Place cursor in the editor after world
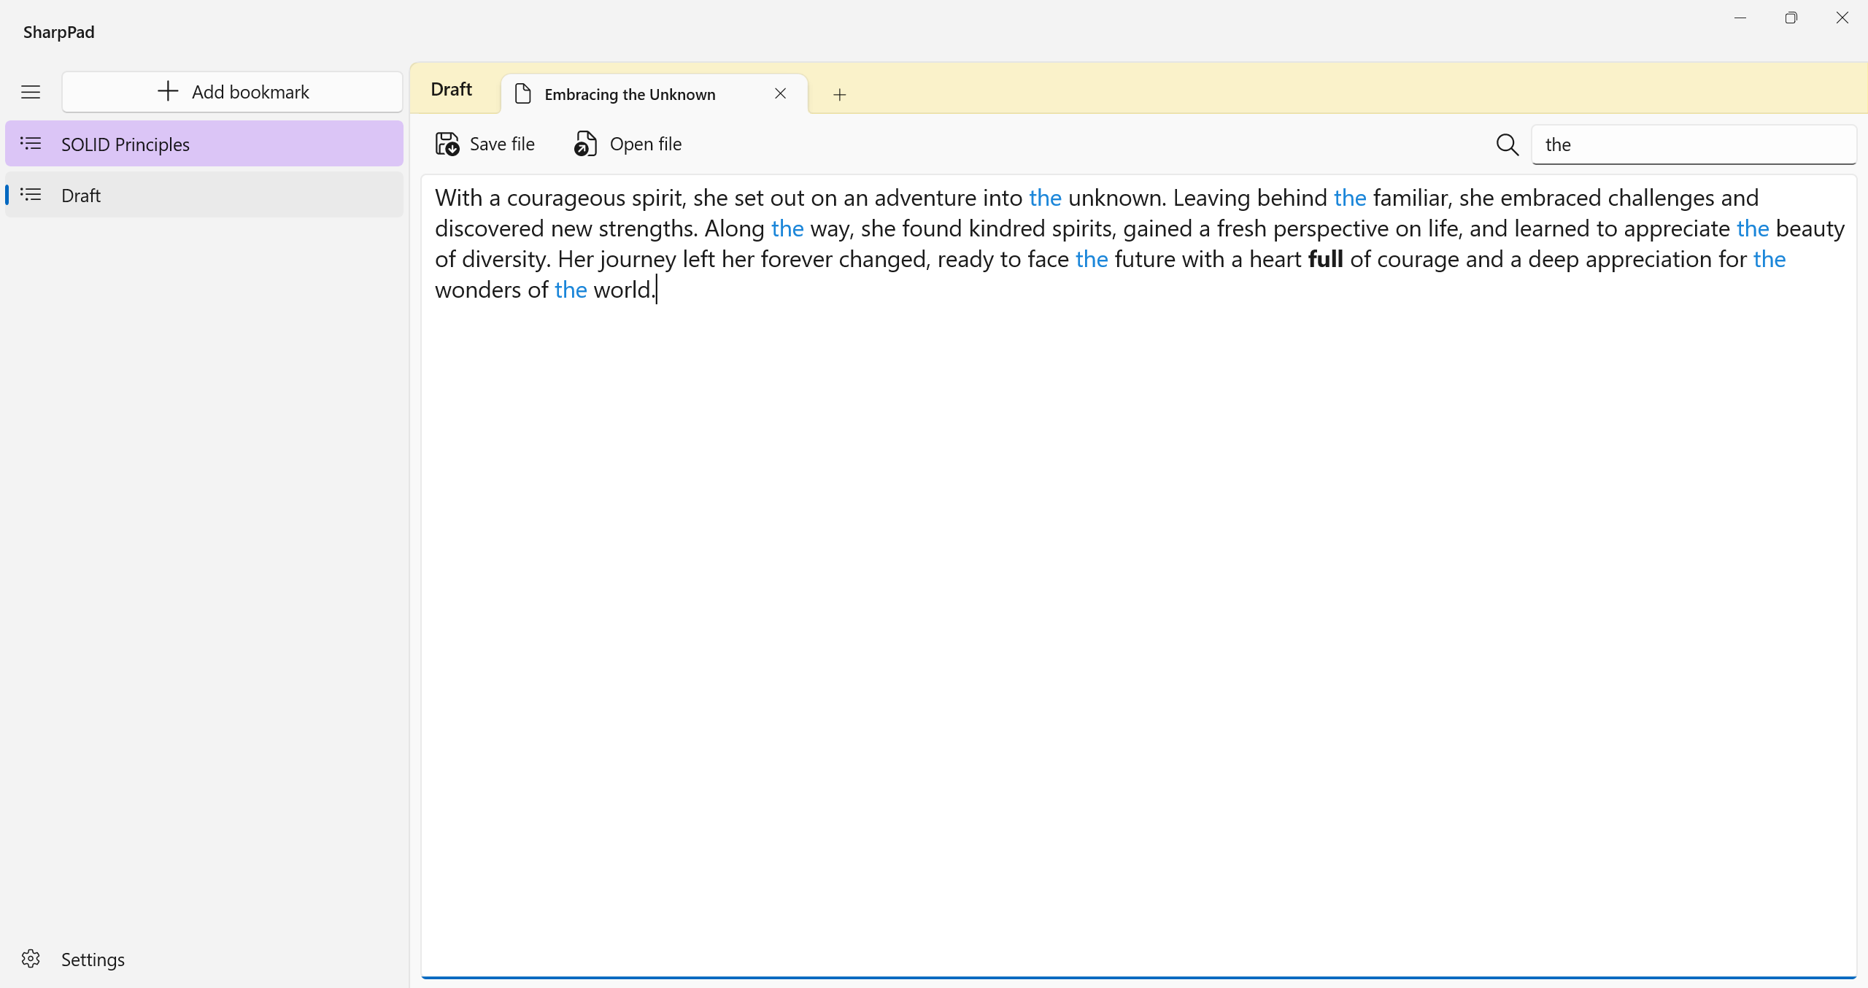 [655, 290]
